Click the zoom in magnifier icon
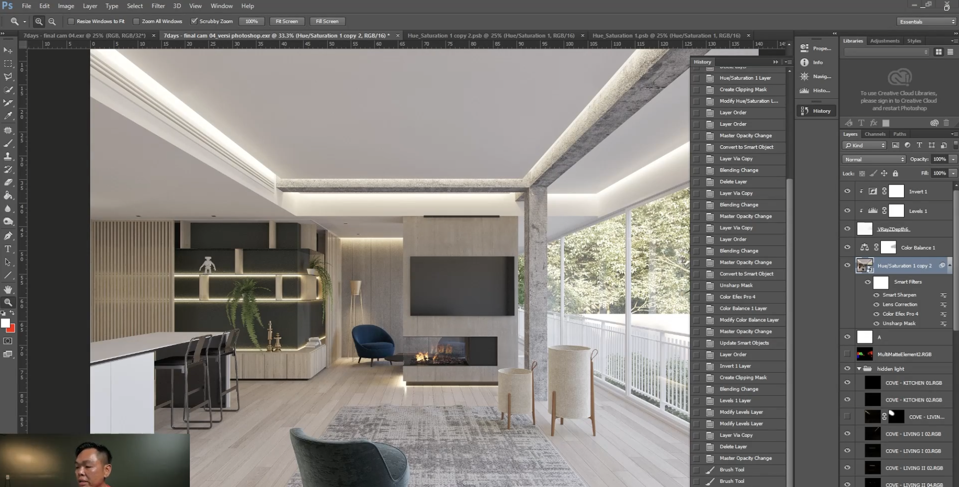The image size is (959, 487). click(x=39, y=21)
